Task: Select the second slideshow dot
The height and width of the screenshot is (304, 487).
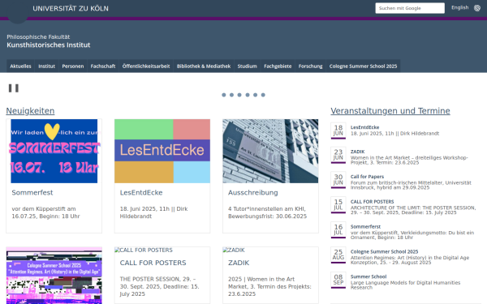Action: [x=231, y=95]
